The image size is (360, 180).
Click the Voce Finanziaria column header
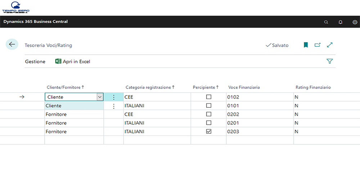(244, 87)
